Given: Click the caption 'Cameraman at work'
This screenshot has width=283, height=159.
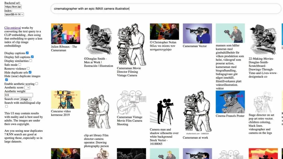Looking at the screenshot, I should pos(195,138).
